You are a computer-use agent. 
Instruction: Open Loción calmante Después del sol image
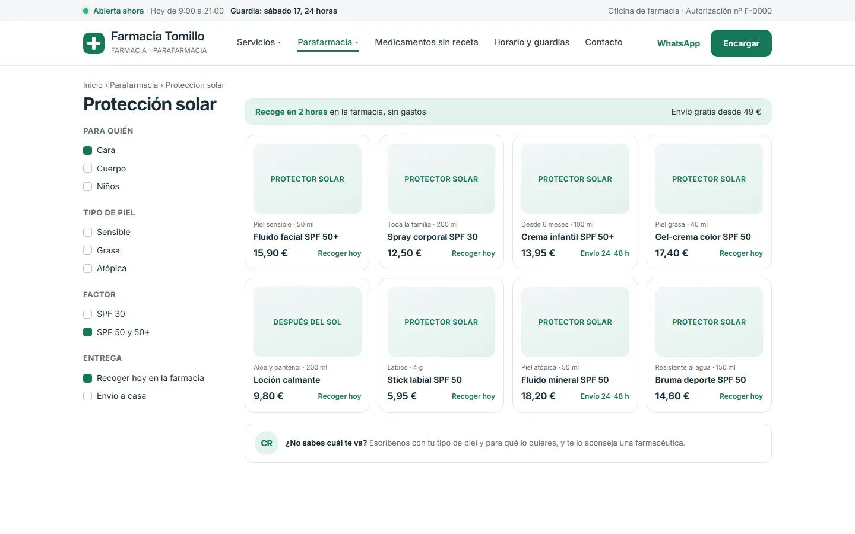point(308,322)
